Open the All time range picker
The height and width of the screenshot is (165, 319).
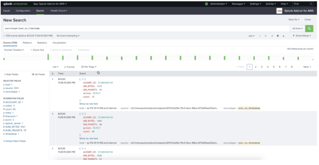point(298,28)
